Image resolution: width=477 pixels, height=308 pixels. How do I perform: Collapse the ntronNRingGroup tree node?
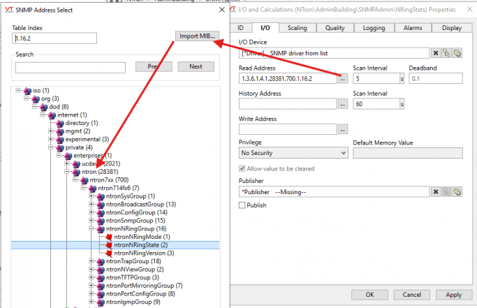point(91,228)
